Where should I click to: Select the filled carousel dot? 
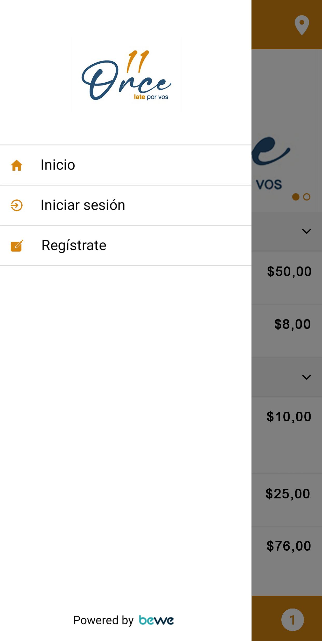click(x=296, y=197)
